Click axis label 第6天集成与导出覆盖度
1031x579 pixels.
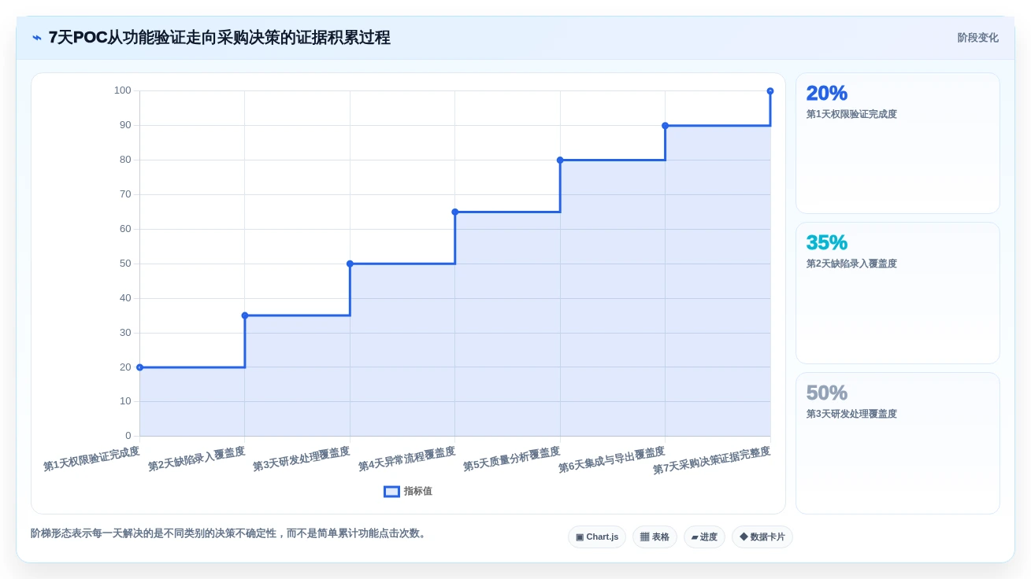(x=612, y=460)
